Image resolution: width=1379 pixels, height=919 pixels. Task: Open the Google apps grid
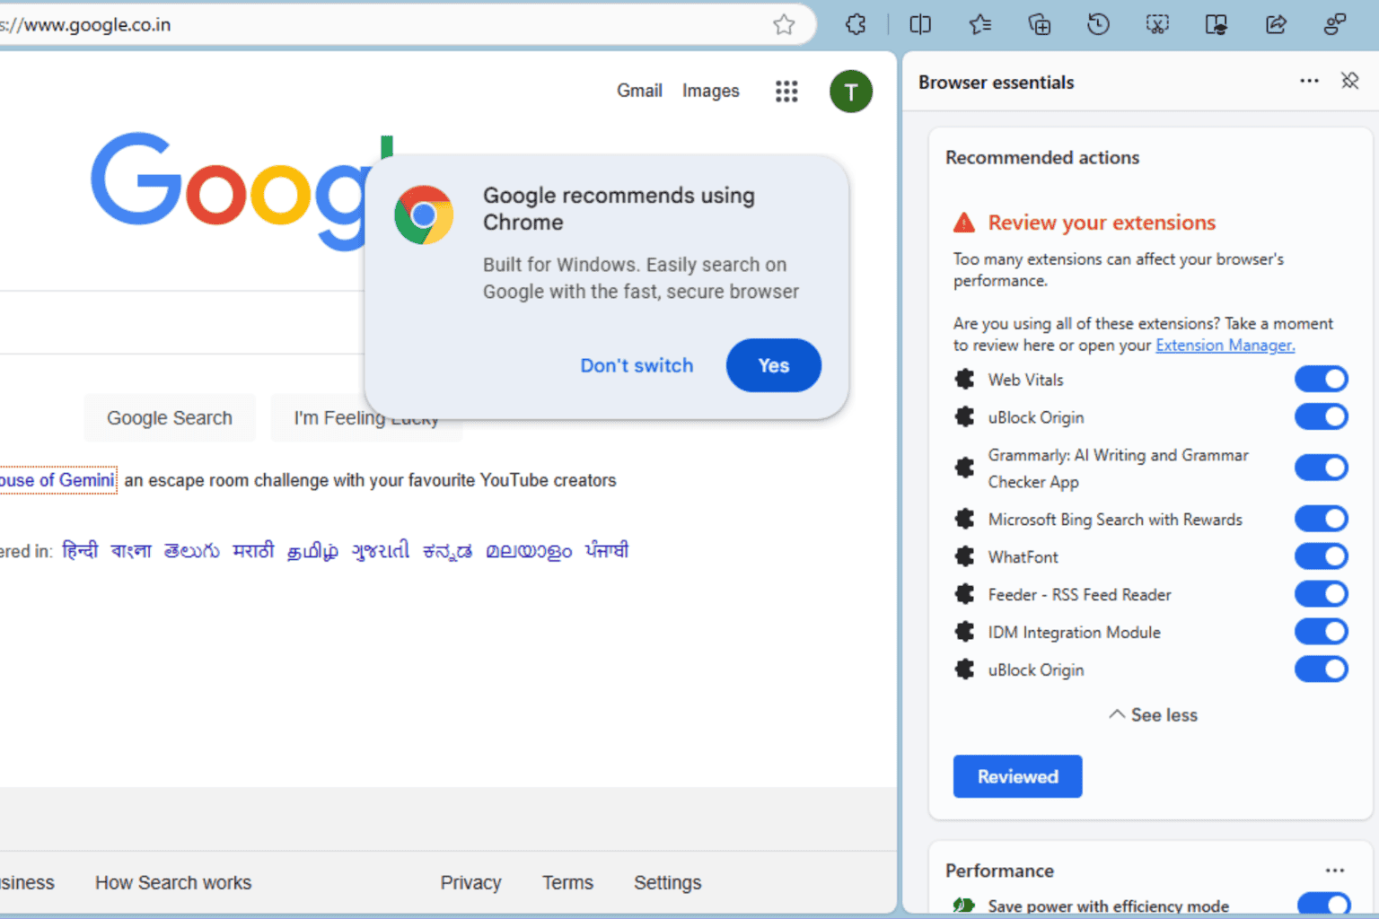click(x=786, y=91)
